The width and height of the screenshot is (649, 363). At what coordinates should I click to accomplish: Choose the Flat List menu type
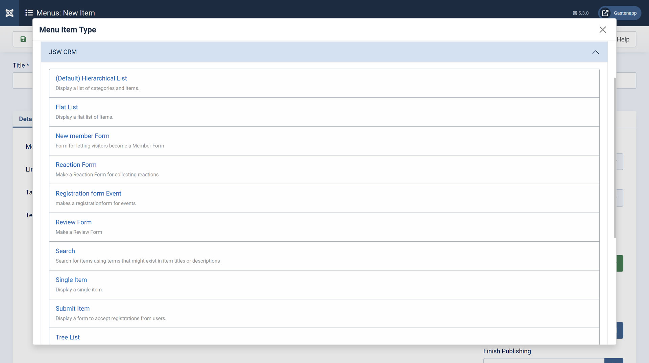point(67,107)
